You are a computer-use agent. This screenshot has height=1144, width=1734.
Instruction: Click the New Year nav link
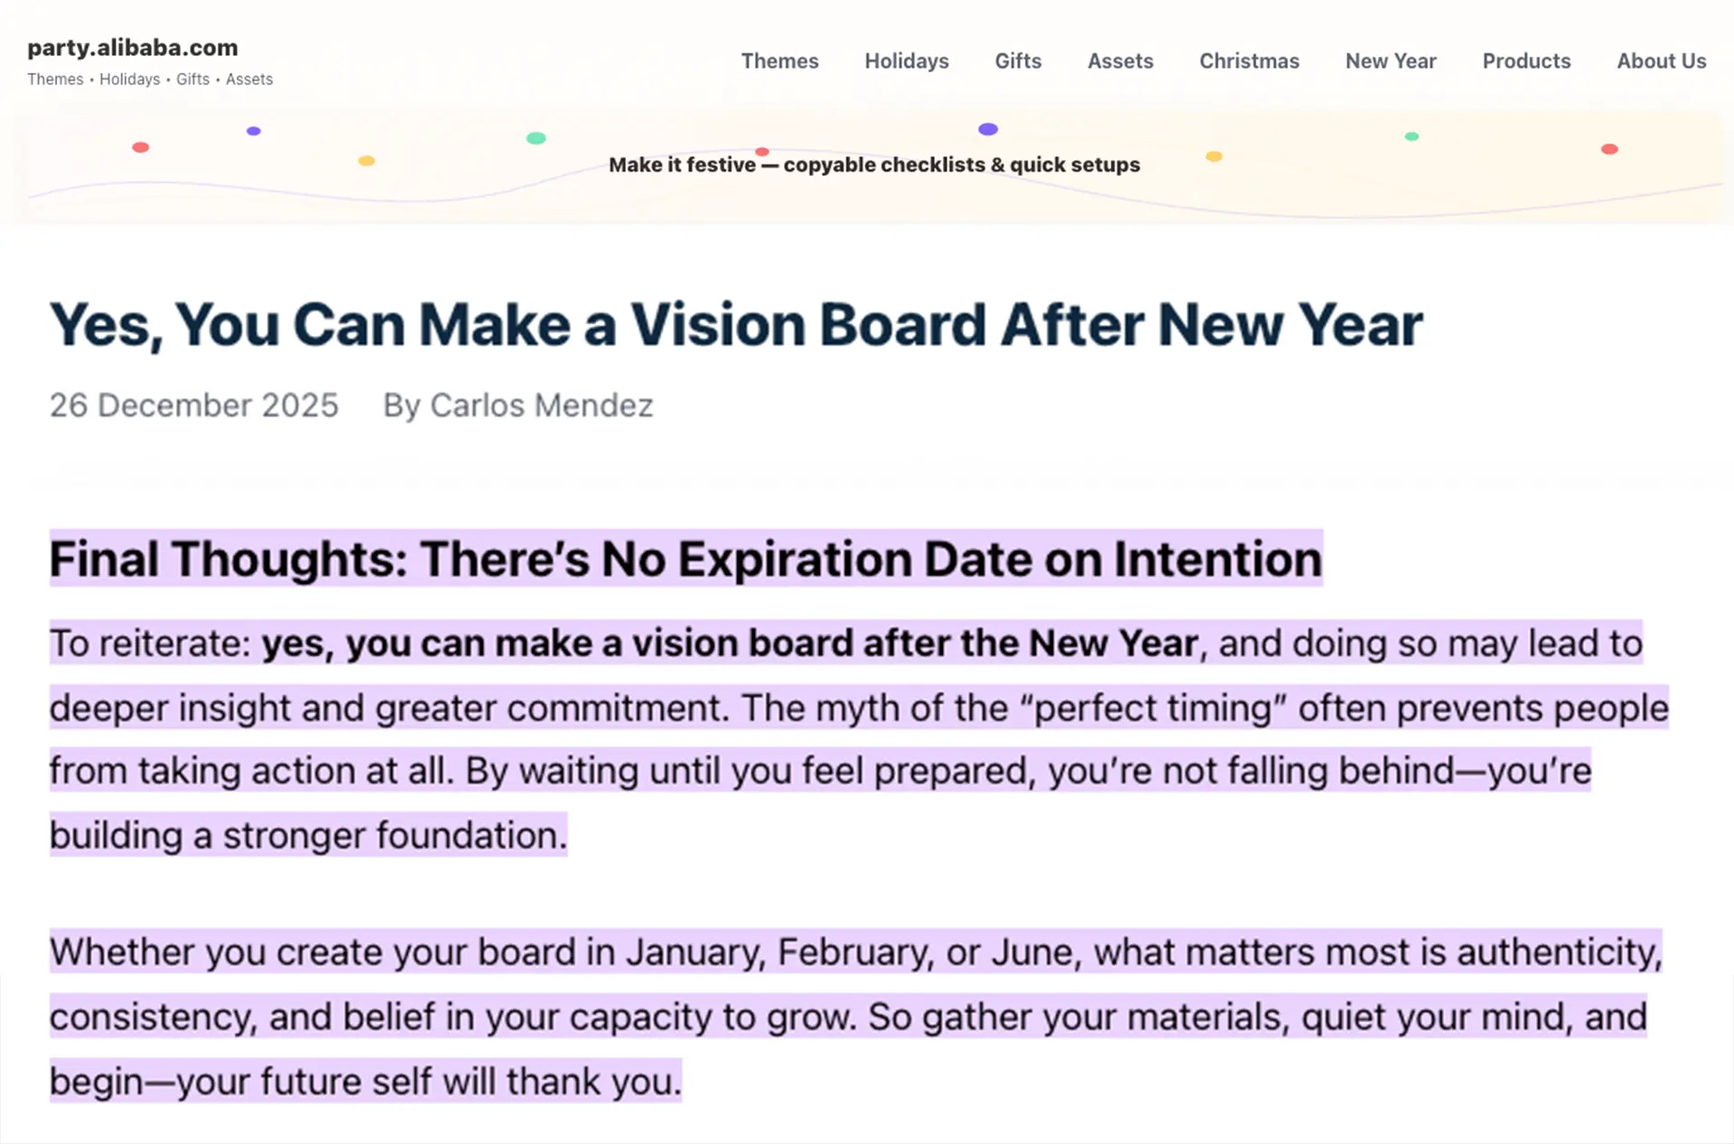tap(1390, 61)
